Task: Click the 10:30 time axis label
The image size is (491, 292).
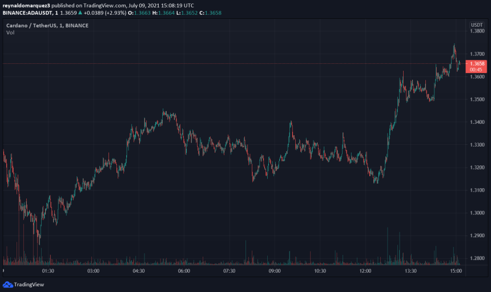Action: [320, 271]
